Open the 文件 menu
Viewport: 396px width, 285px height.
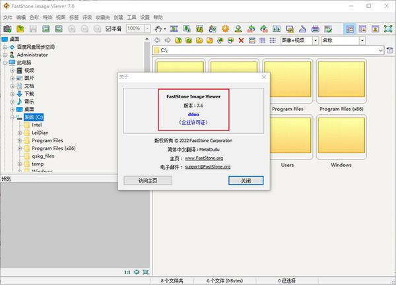(8, 17)
